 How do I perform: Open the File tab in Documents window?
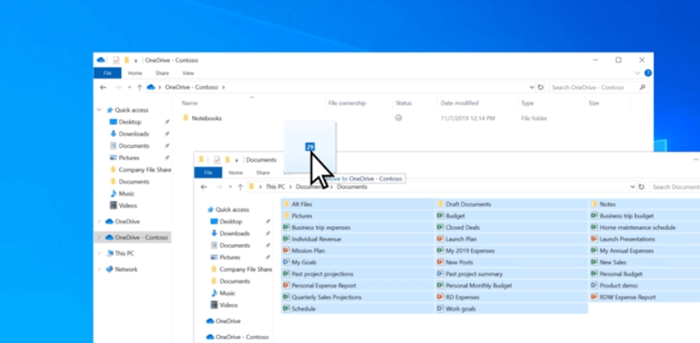coord(208,173)
